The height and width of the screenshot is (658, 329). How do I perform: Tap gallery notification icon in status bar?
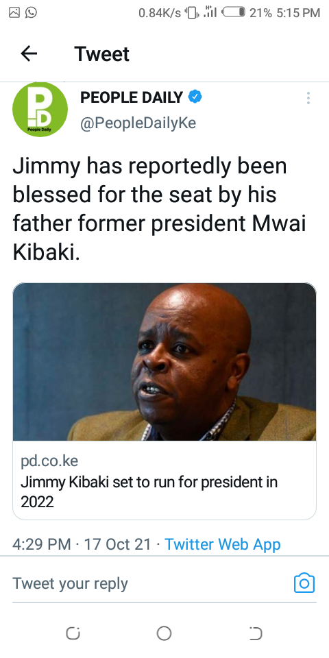14,12
